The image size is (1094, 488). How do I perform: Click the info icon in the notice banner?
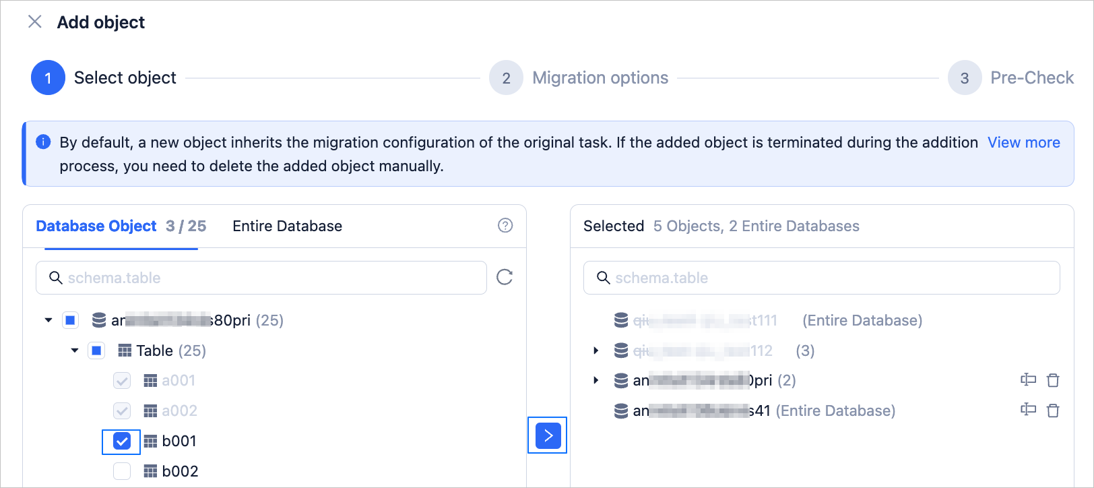[x=43, y=142]
